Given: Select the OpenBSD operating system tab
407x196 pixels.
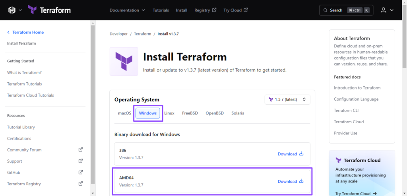Looking at the screenshot, I should (x=215, y=113).
